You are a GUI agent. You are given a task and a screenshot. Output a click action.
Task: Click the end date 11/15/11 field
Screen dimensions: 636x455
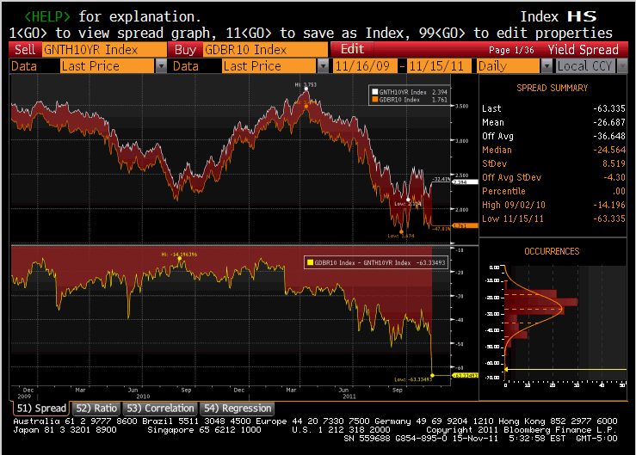coord(440,65)
